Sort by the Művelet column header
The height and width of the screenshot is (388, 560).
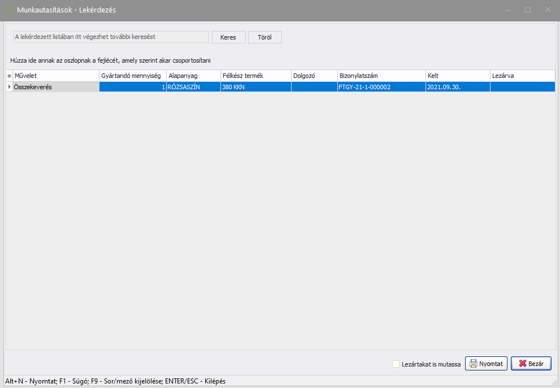(x=55, y=76)
